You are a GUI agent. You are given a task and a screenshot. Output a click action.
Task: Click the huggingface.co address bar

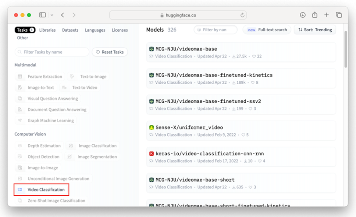(178, 15)
